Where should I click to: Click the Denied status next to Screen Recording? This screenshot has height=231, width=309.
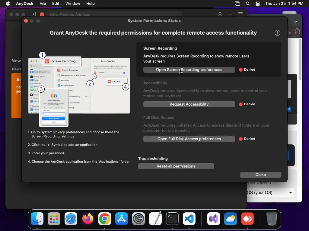tap(247, 69)
